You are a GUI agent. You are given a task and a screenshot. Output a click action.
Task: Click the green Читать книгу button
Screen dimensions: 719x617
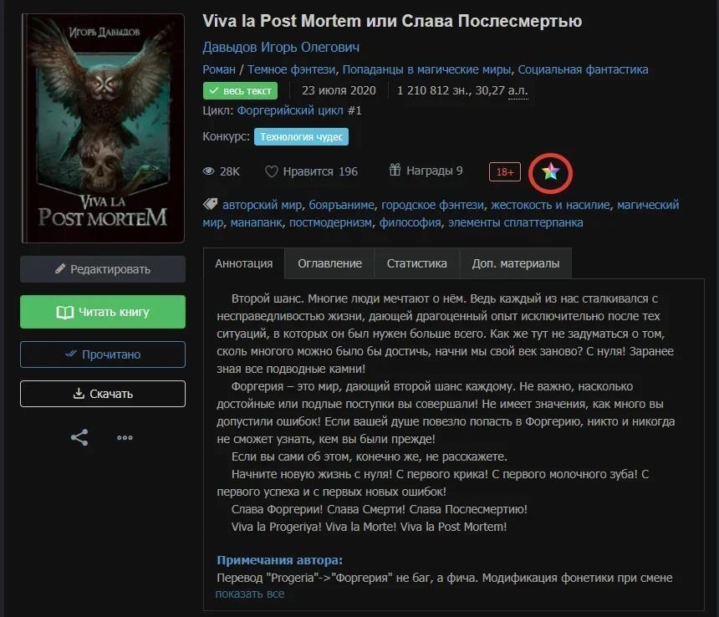pos(103,312)
